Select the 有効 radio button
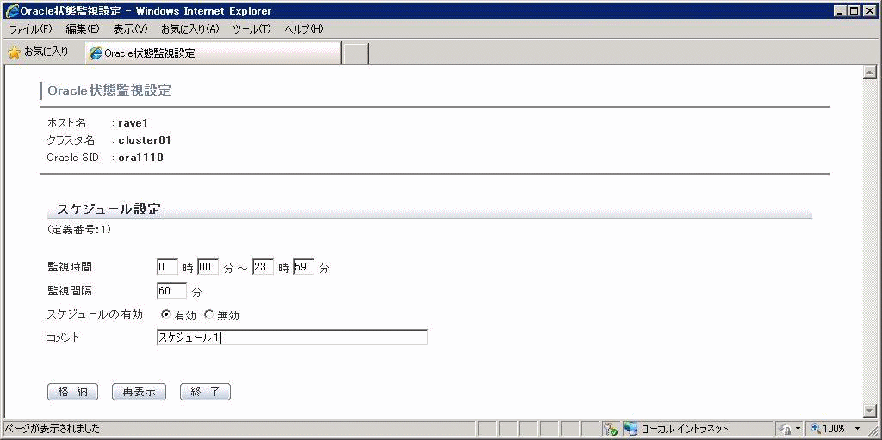Image resolution: width=882 pixels, height=440 pixels. click(x=165, y=314)
